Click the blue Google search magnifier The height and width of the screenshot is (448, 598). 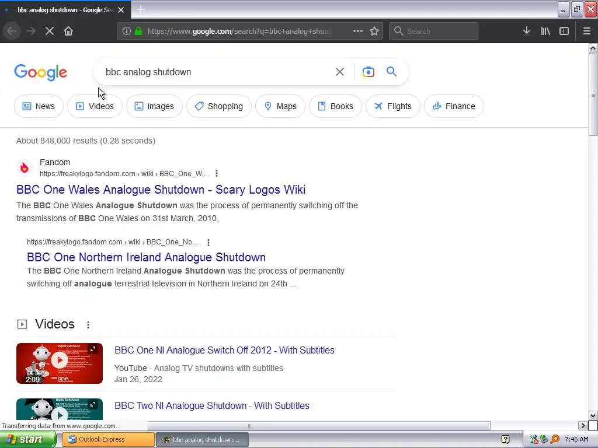point(391,72)
